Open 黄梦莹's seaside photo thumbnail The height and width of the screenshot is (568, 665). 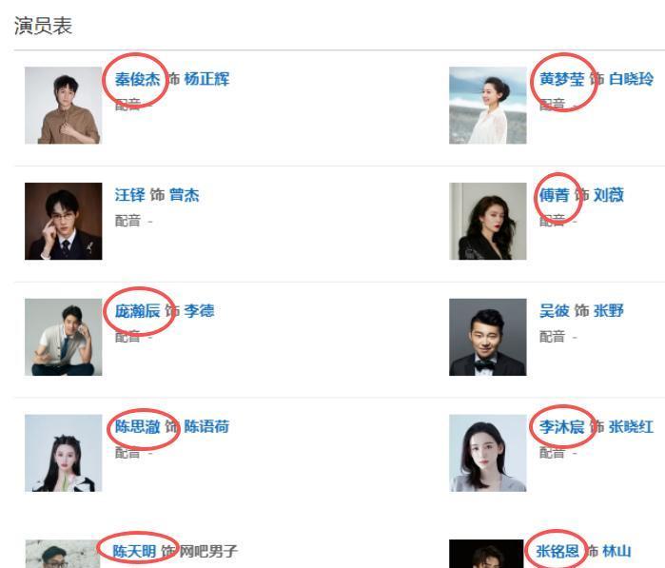pos(488,106)
